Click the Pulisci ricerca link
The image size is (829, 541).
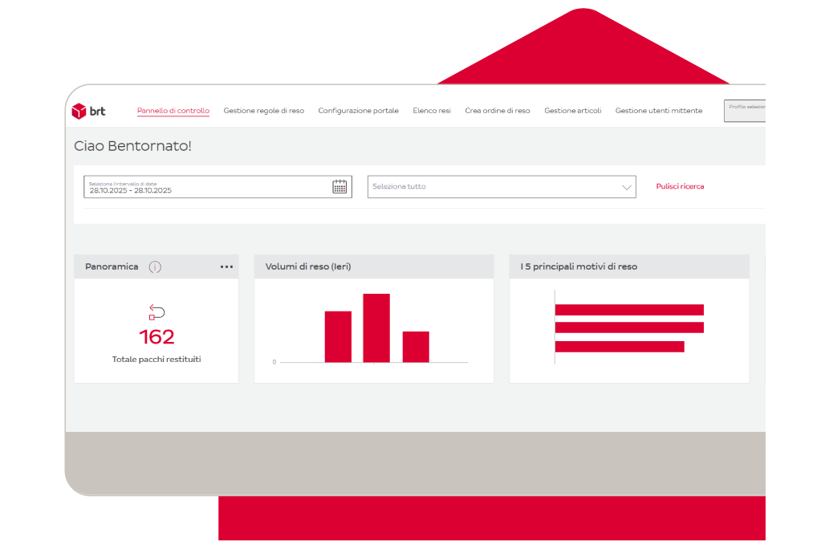[x=680, y=186]
